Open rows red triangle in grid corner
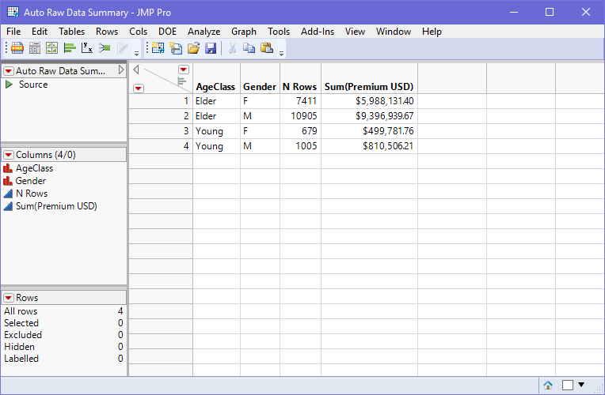 click(139, 88)
